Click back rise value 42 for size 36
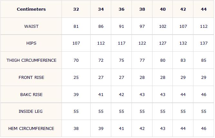The image size is (215, 138). pos(122,94)
